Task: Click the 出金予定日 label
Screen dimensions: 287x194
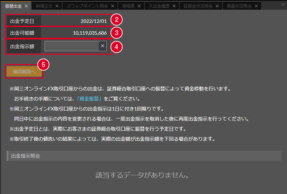Action: click(x=22, y=21)
